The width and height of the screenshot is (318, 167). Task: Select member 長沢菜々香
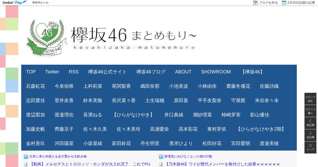click(x=124, y=100)
